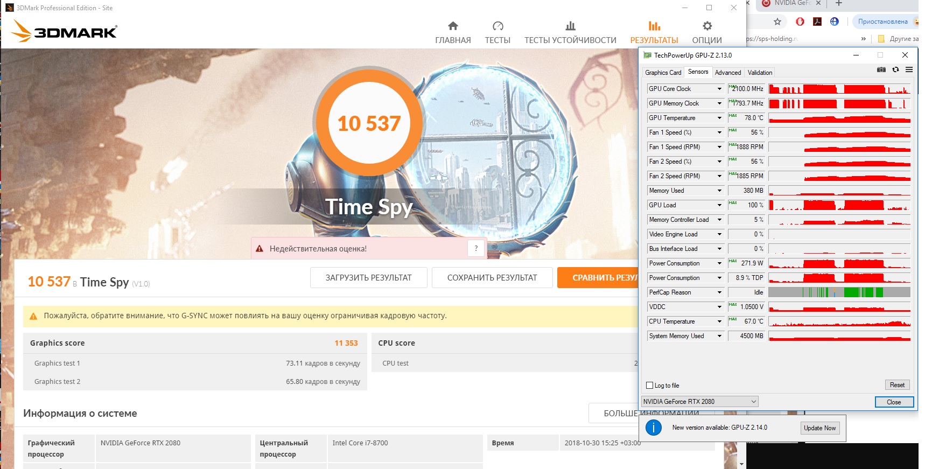Click the red stop-hand extension icon in browser
The width and height of the screenshot is (939, 469).
(x=800, y=22)
